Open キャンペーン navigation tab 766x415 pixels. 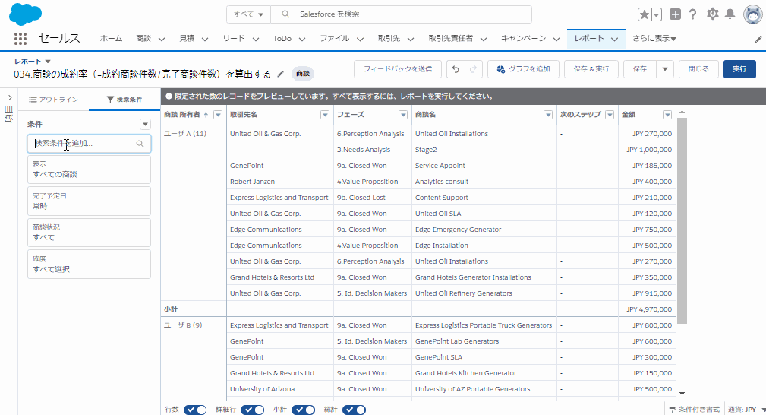click(x=523, y=38)
